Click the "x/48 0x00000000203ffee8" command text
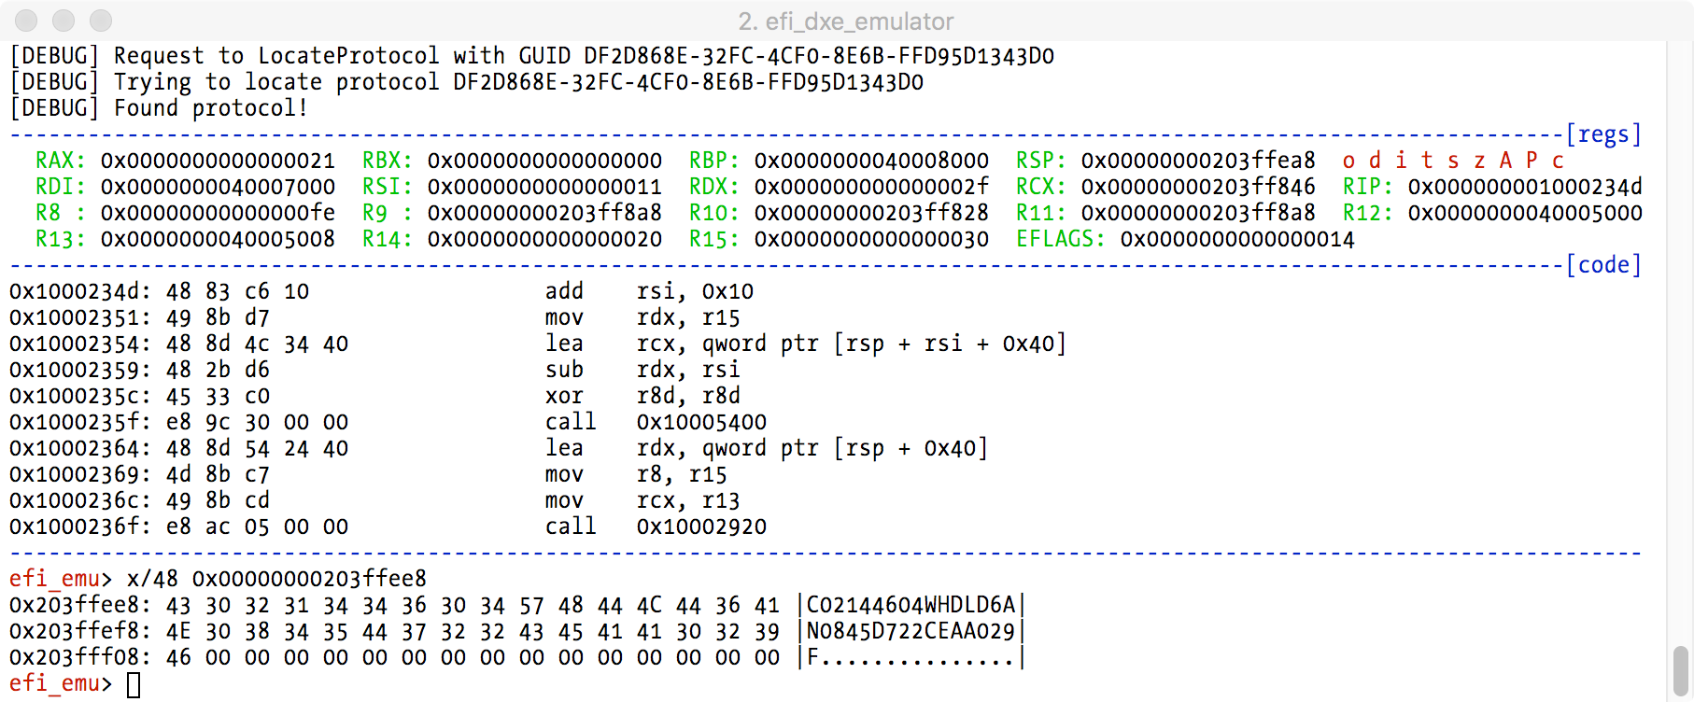Image resolution: width=1694 pixels, height=702 pixels. tap(276, 579)
